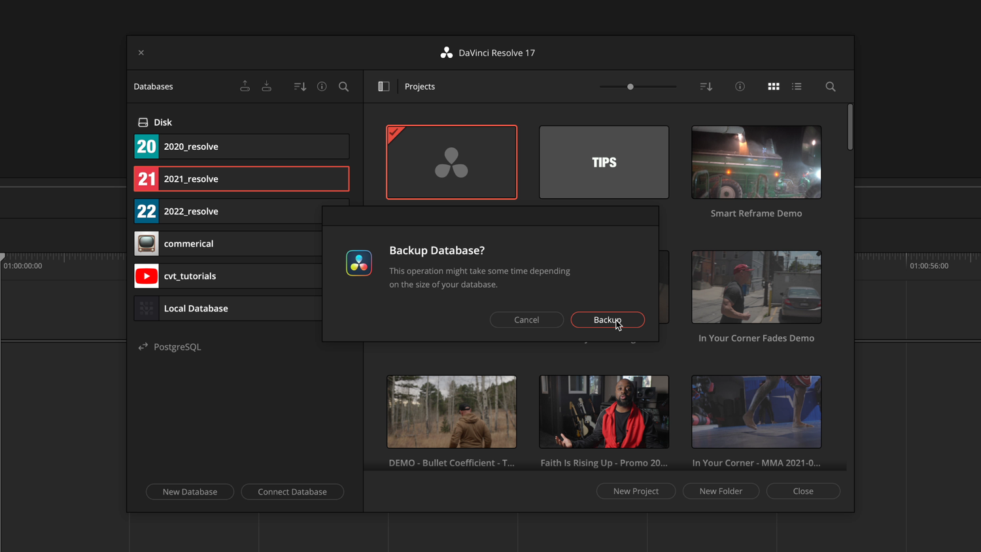Click Backup to confirm the database backup
This screenshot has height=552, width=981.
point(607,320)
